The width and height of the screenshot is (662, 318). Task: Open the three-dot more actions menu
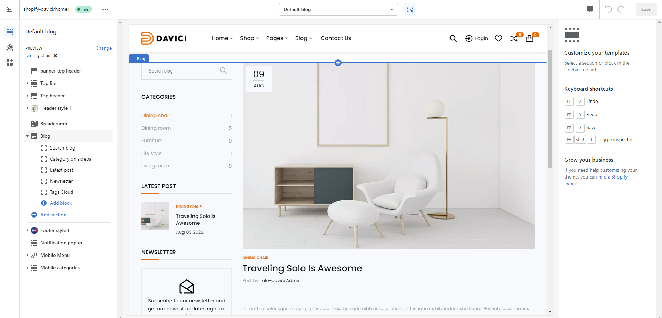(105, 9)
